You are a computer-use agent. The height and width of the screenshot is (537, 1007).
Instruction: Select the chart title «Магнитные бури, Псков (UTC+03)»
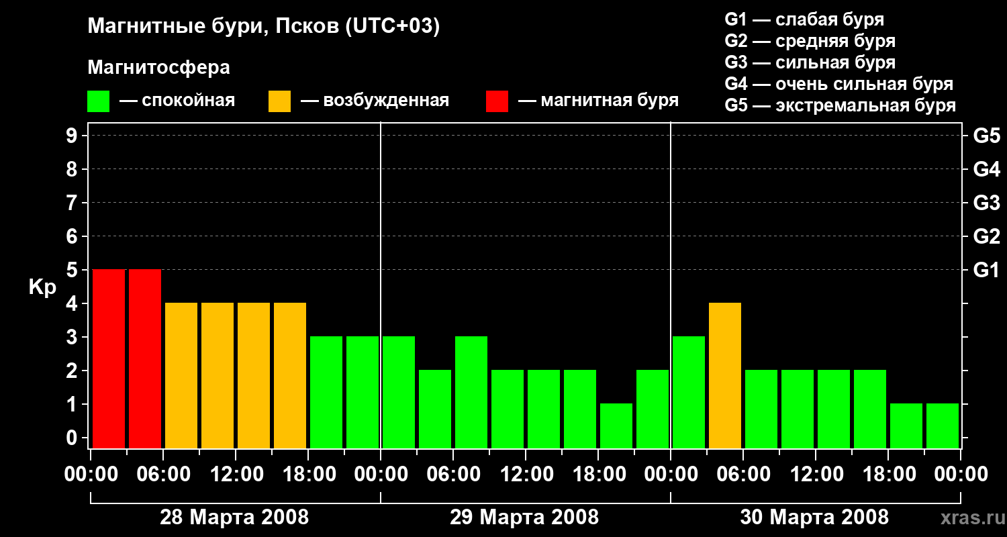click(x=264, y=27)
